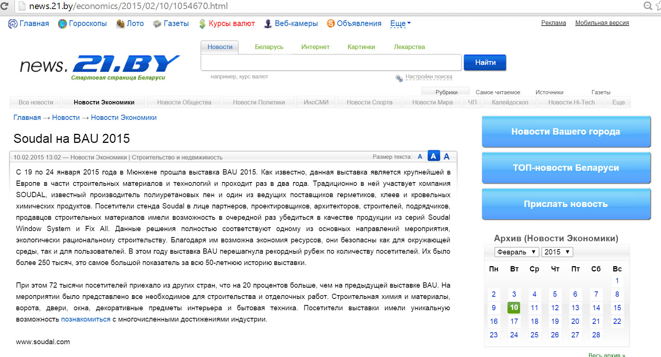The image size is (661, 357).
Task: Expand the Еще top menu dropdown
Action: [401, 24]
